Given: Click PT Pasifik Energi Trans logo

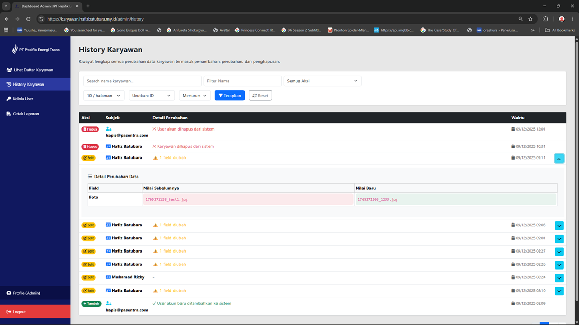Looking at the screenshot, I should pos(35,50).
